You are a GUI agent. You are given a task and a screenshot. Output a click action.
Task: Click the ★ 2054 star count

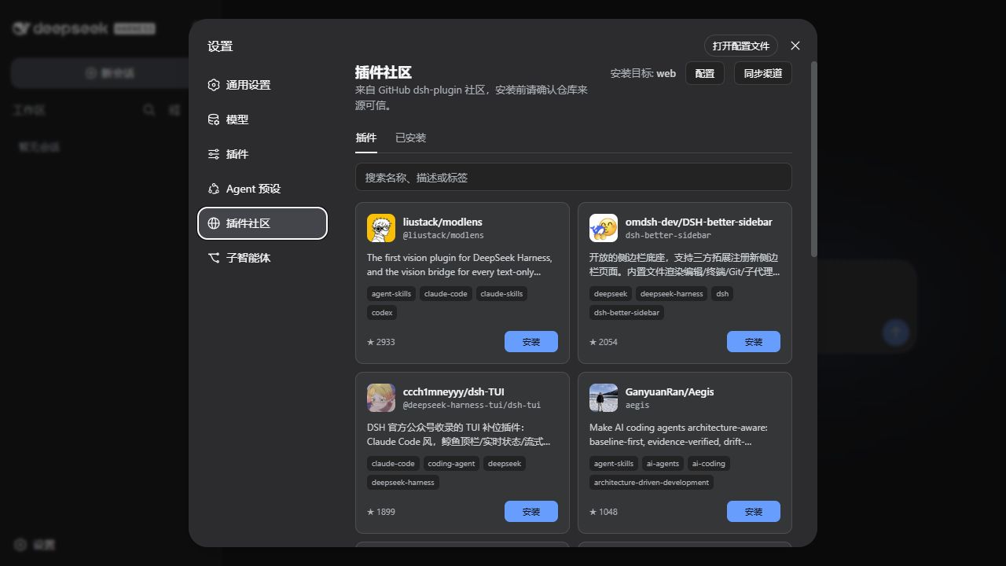(x=604, y=342)
